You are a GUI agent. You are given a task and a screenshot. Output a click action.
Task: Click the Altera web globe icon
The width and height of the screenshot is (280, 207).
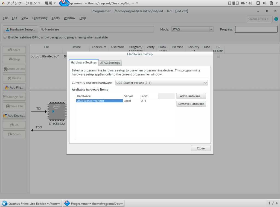(x=276, y=19)
